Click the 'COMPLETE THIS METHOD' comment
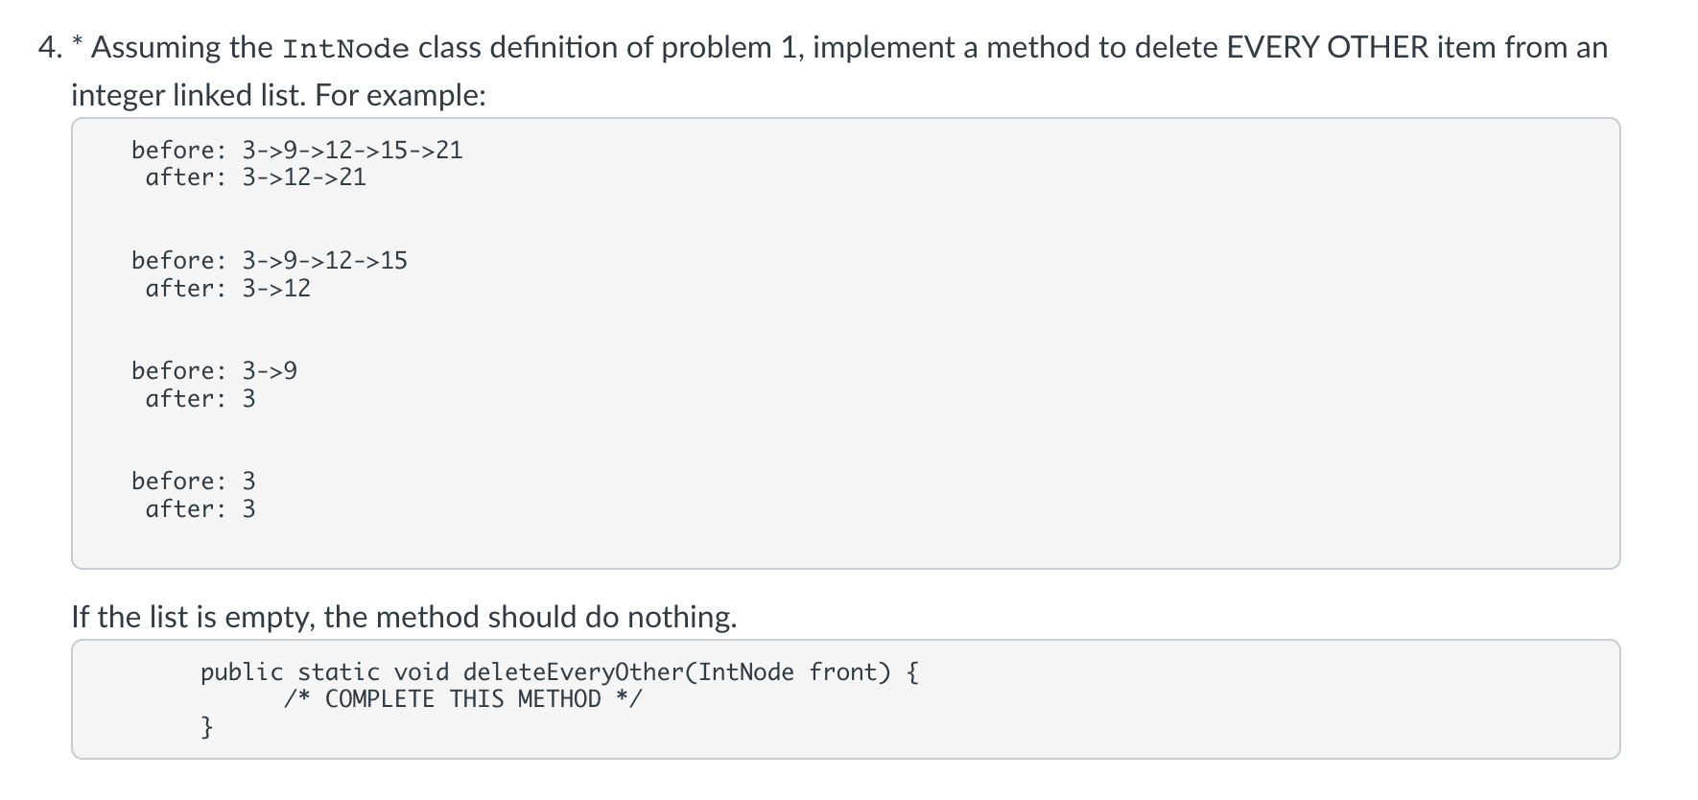Image resolution: width=1698 pixels, height=800 pixels. click(x=463, y=699)
